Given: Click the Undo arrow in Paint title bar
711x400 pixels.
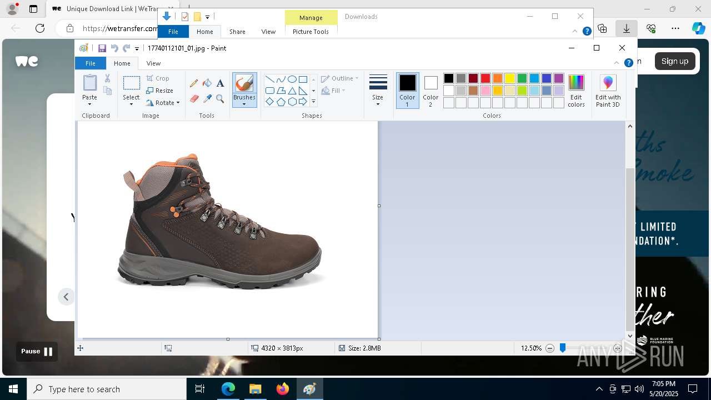Looking at the screenshot, I should 114,48.
